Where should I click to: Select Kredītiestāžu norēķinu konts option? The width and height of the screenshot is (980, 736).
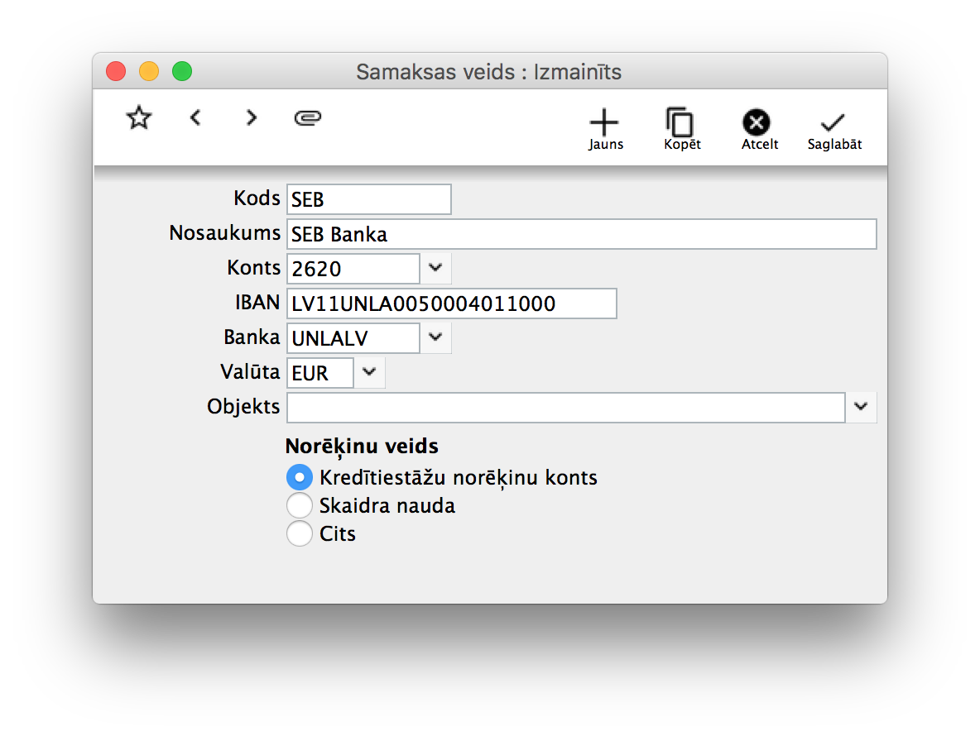click(300, 477)
